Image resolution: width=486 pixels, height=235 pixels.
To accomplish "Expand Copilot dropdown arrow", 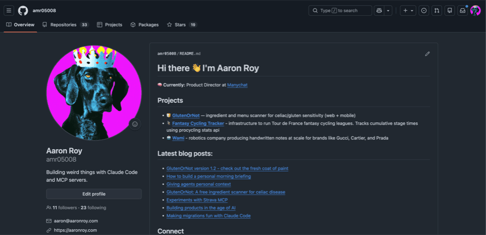I will coord(388,10).
